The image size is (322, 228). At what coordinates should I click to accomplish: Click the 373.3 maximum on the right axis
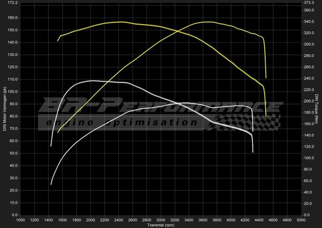pos(309,3)
